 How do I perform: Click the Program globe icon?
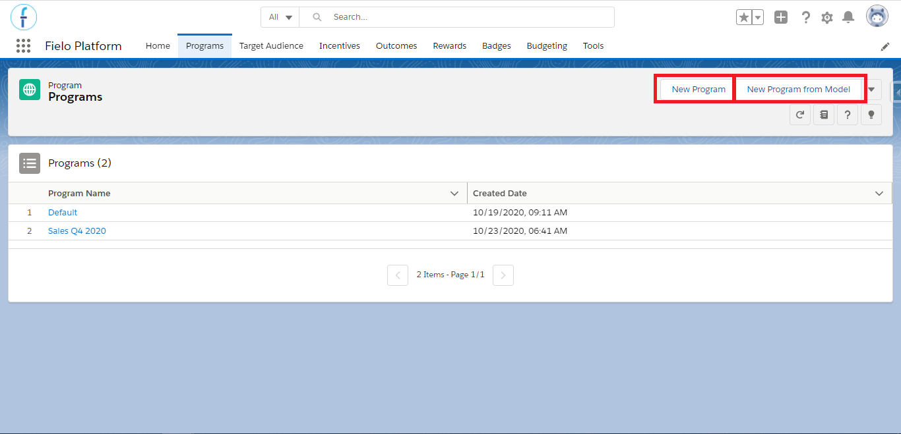[x=30, y=90]
